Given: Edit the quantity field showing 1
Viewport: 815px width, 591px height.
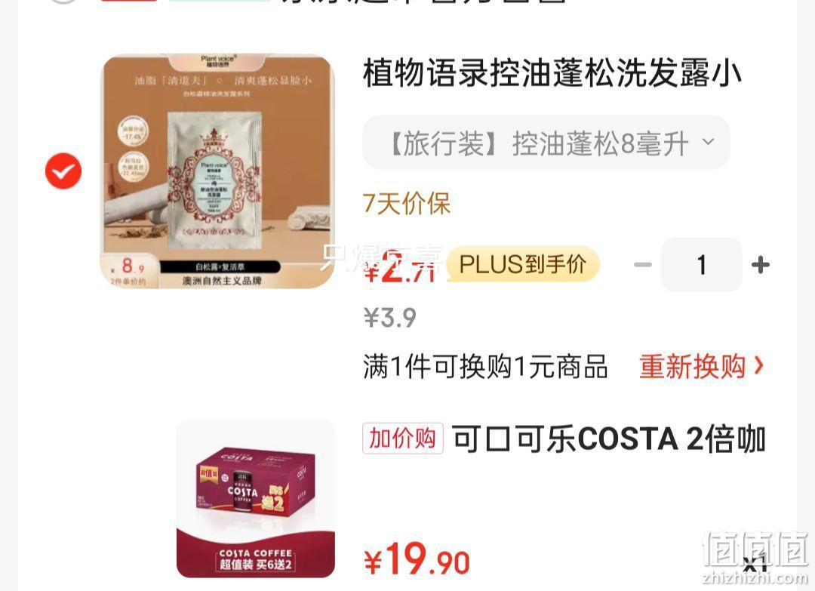Looking at the screenshot, I should pyautogui.click(x=702, y=265).
